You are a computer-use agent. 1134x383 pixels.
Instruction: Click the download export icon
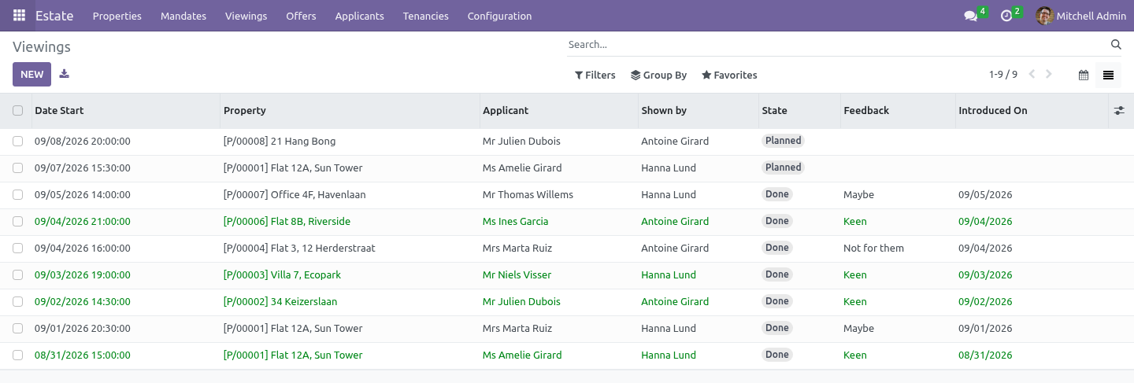click(65, 74)
